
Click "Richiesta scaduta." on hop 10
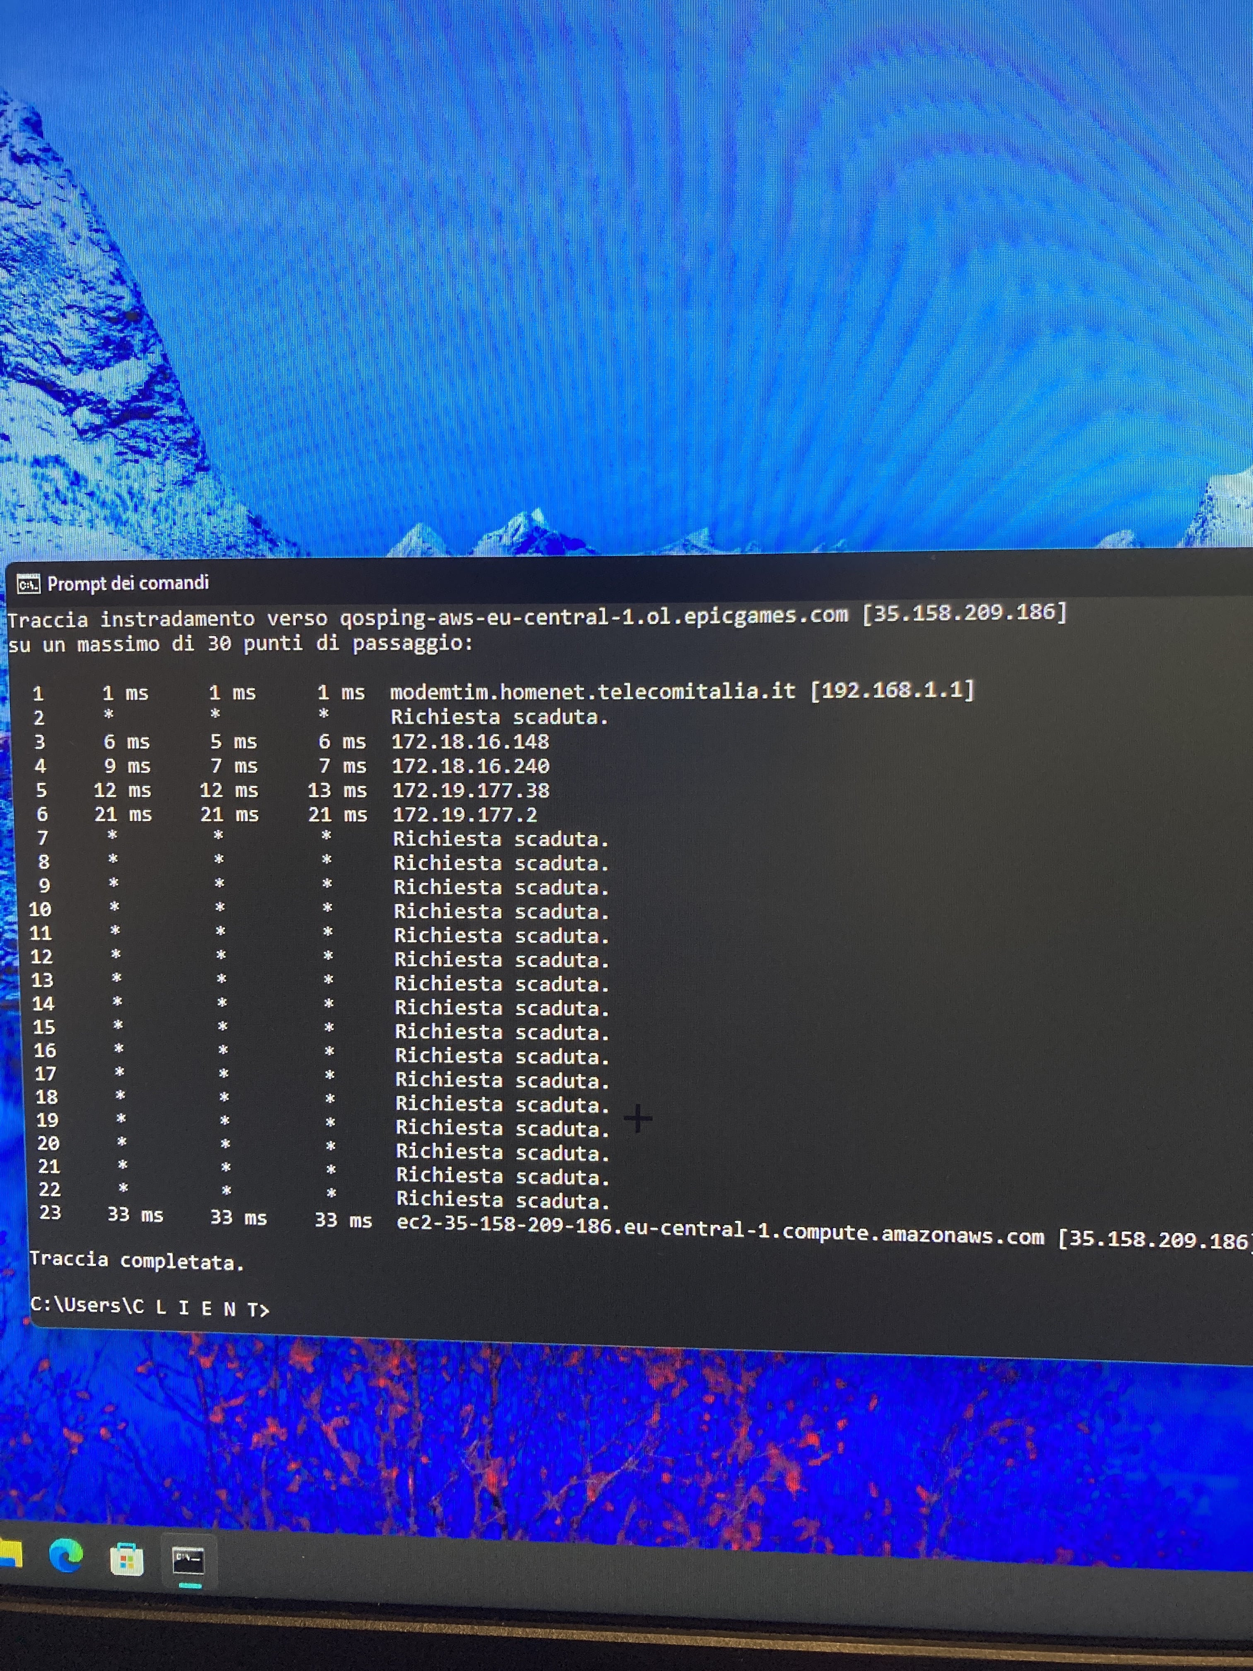(501, 911)
